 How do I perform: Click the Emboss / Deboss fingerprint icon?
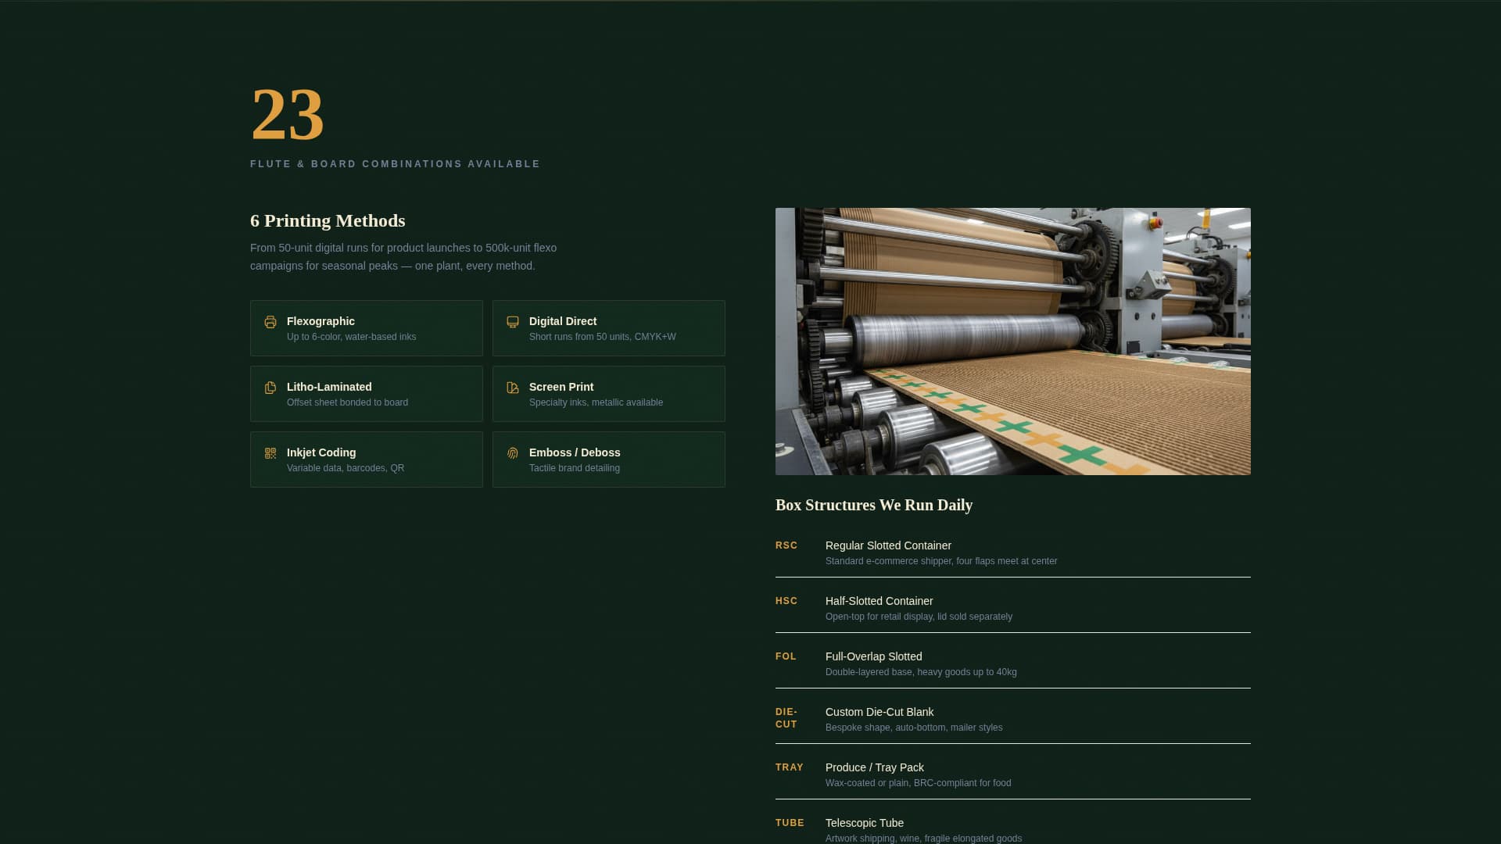(x=513, y=452)
